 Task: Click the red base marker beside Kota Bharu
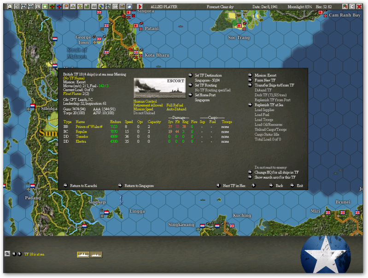coord(141,56)
